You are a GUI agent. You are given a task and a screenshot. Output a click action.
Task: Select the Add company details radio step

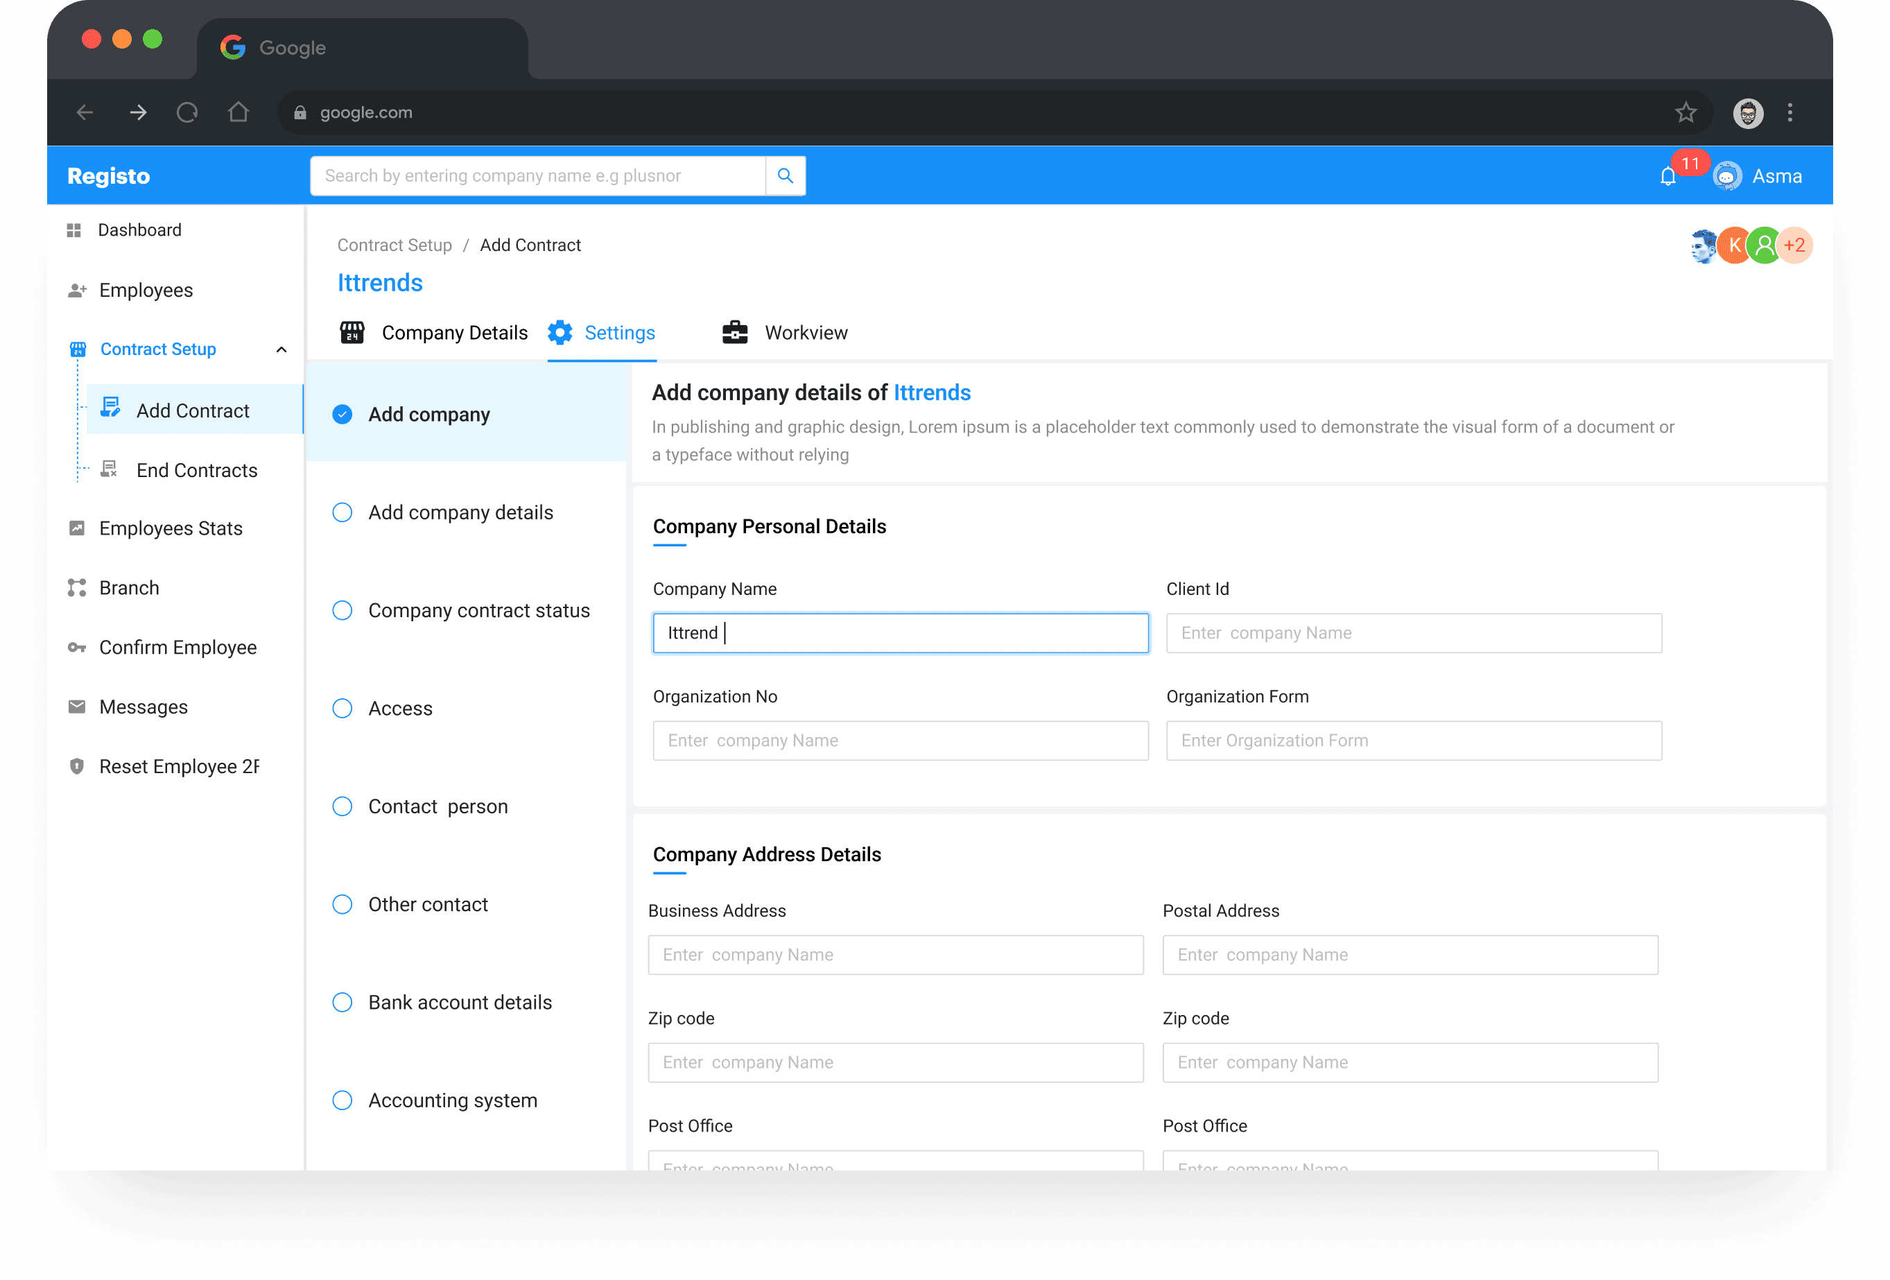click(x=343, y=512)
